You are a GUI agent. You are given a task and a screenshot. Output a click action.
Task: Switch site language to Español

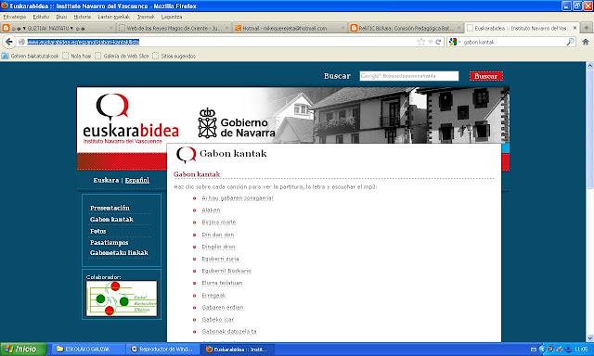coord(137,180)
